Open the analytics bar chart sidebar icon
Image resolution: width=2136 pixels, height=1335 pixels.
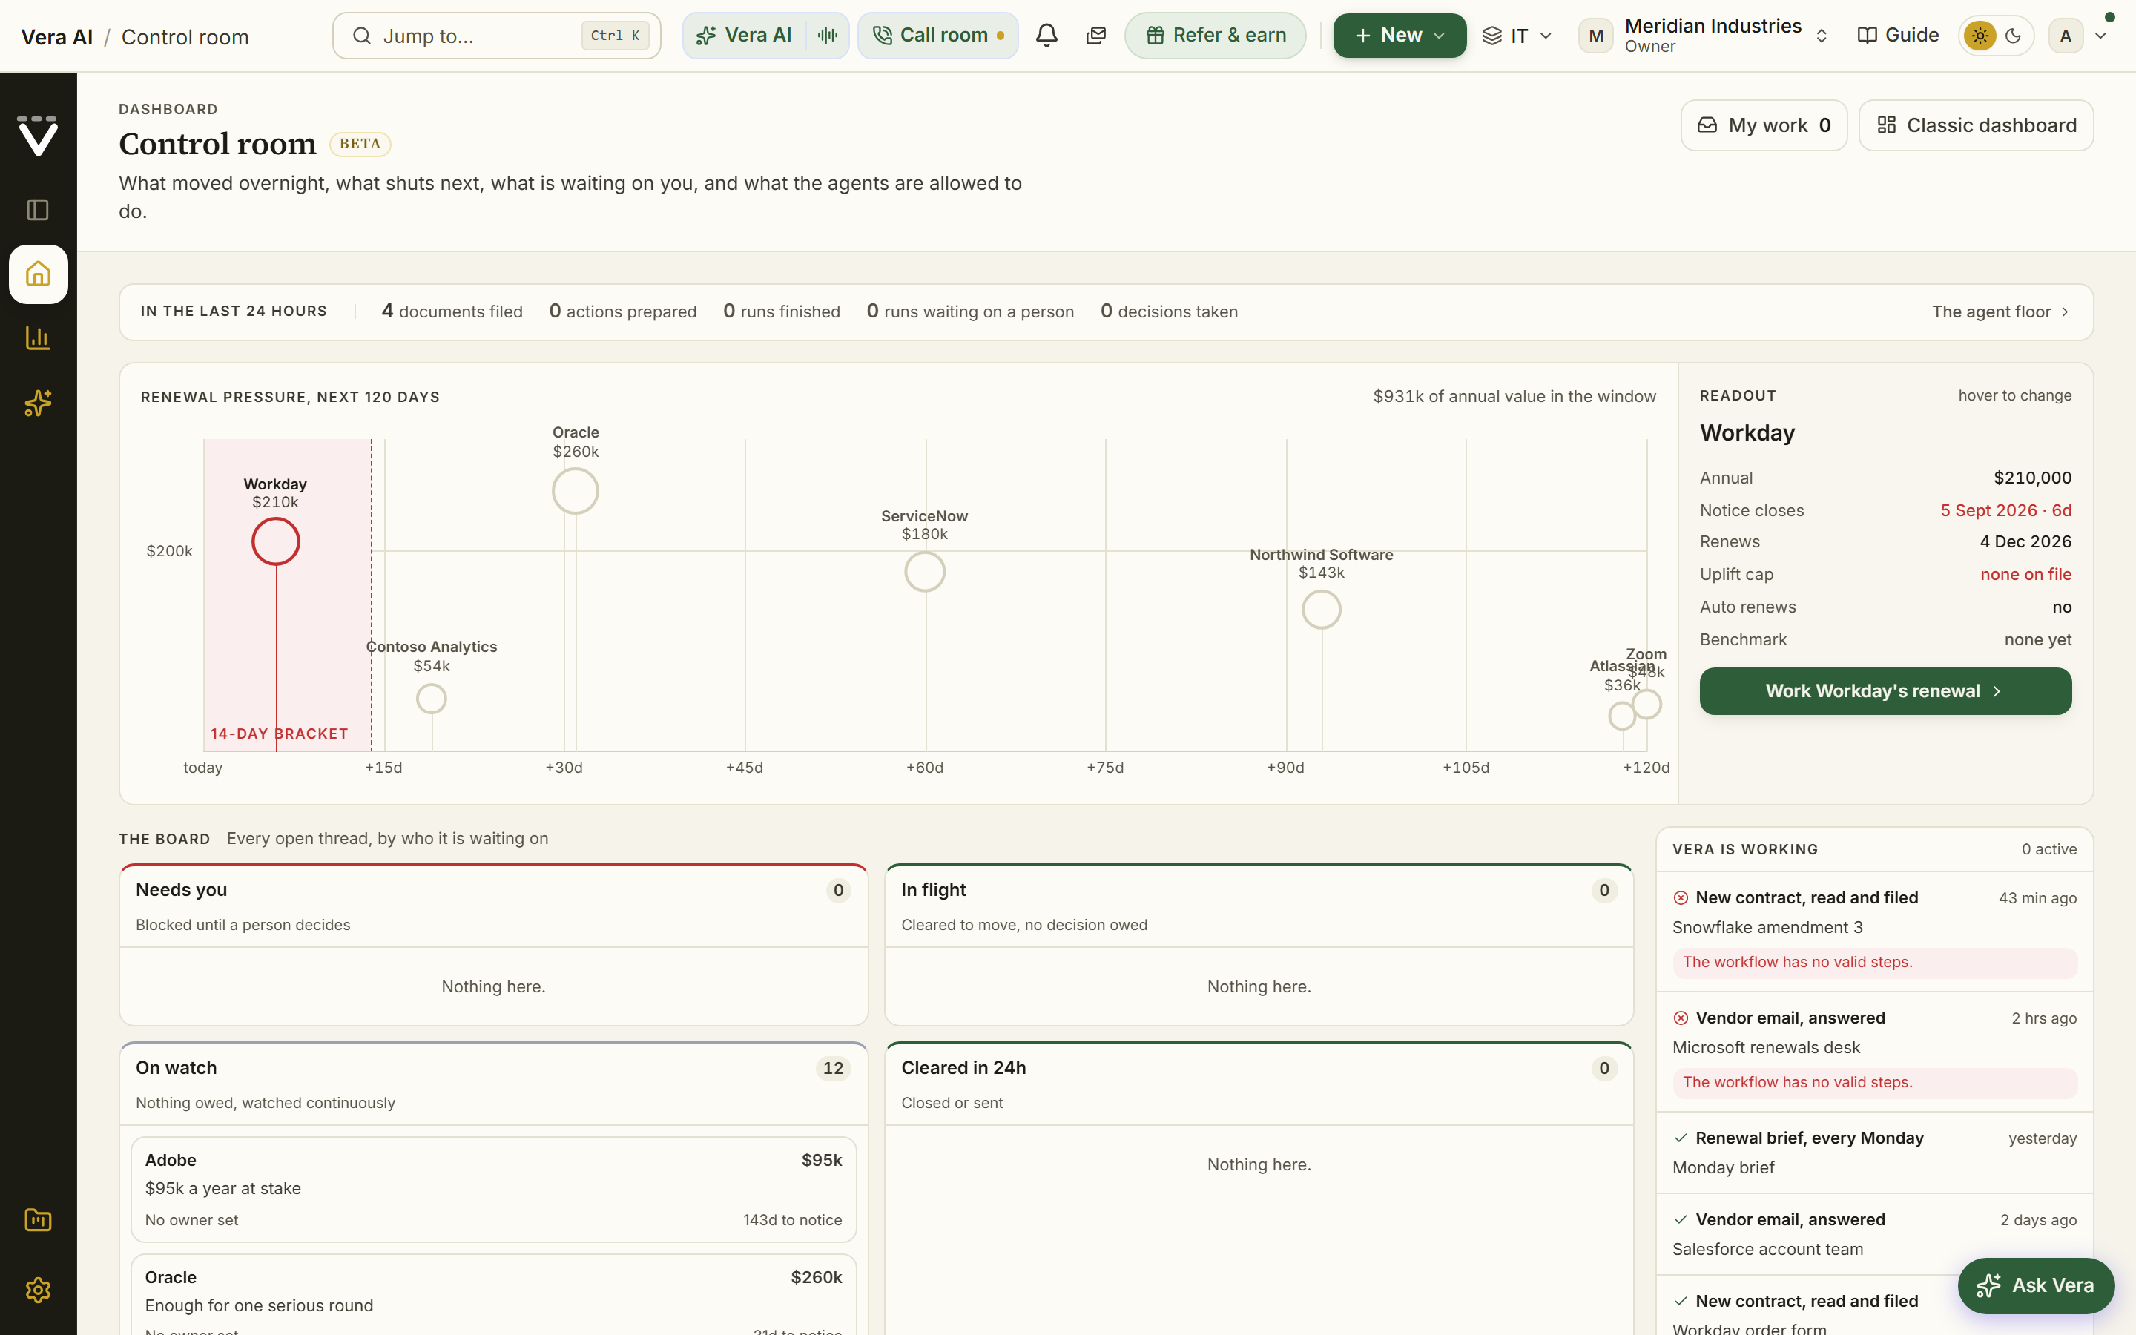pos(38,338)
